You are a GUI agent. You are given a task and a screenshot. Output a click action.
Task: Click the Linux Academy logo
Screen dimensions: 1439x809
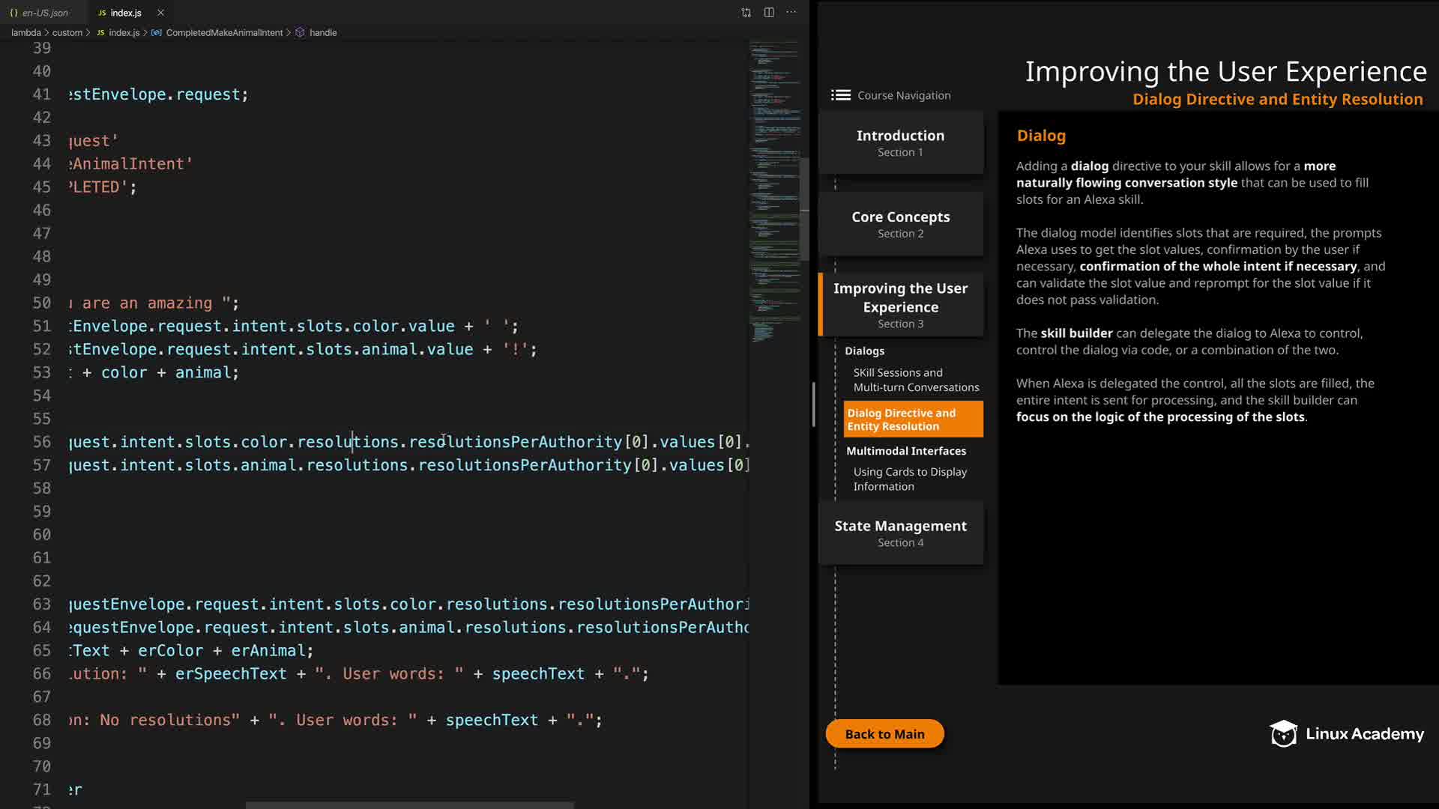(x=1347, y=734)
